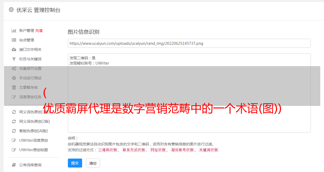Click the gear icon beside 优采云 管理控制台

[11, 10]
